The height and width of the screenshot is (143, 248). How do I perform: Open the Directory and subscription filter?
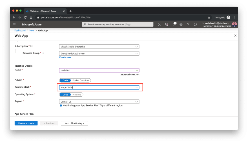click(167, 24)
